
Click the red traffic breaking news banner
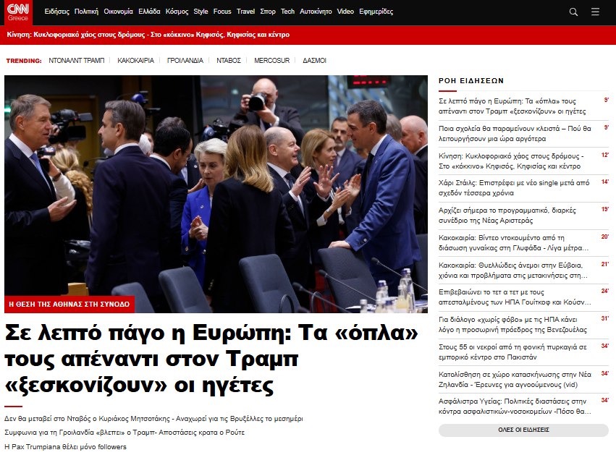(x=148, y=35)
